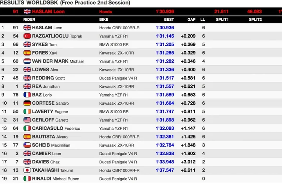The width and height of the screenshot is (282, 188).
Task: Click the Japanese flag next to TAKAHASHI Takumi
Action: click(x=27, y=170)
